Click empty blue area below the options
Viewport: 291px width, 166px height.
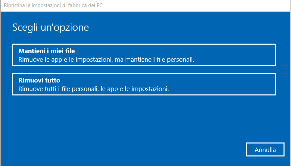[136, 123]
